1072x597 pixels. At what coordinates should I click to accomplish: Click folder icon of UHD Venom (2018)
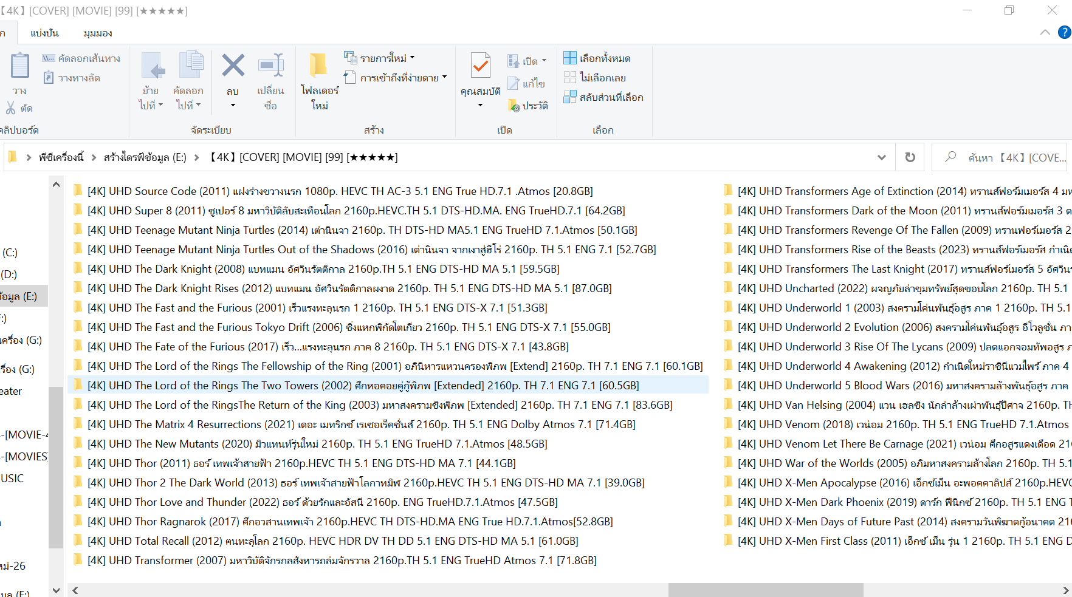[728, 424]
